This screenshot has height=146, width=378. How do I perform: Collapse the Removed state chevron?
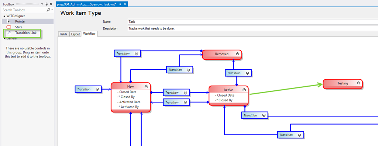pos(237,54)
